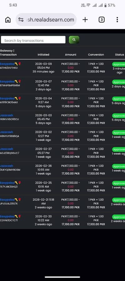The image size is (125, 281).
Task: Tap the Wi-Fi icon in status bar
Action: 88,5
